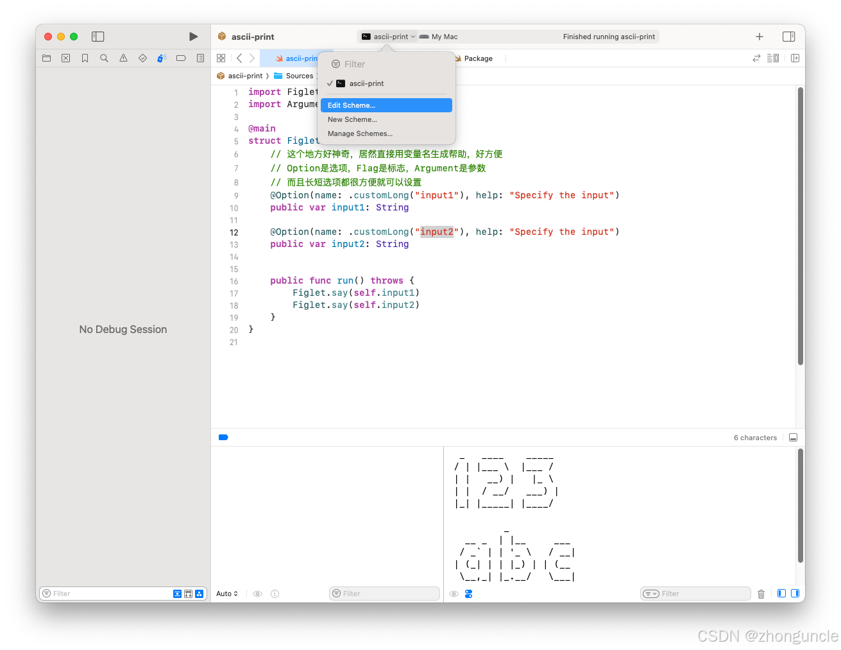841x650 pixels.
Task: Select the Test navigator
Action: tap(142, 58)
